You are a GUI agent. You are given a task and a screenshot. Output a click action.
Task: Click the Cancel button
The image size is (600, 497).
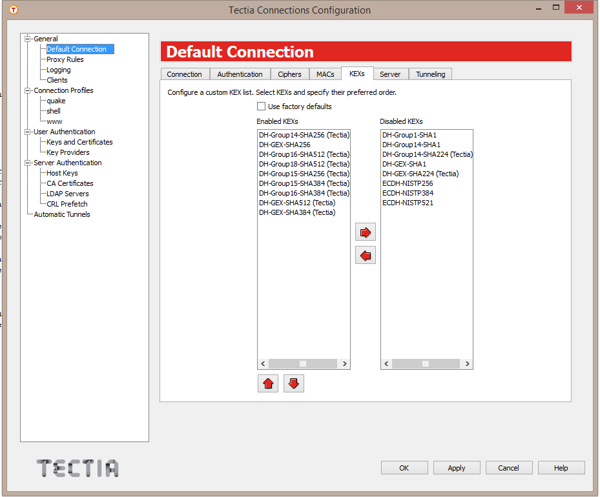pyautogui.click(x=508, y=467)
